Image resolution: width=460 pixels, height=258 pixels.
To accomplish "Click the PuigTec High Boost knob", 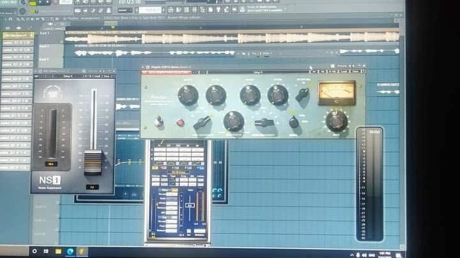I will [250, 95].
